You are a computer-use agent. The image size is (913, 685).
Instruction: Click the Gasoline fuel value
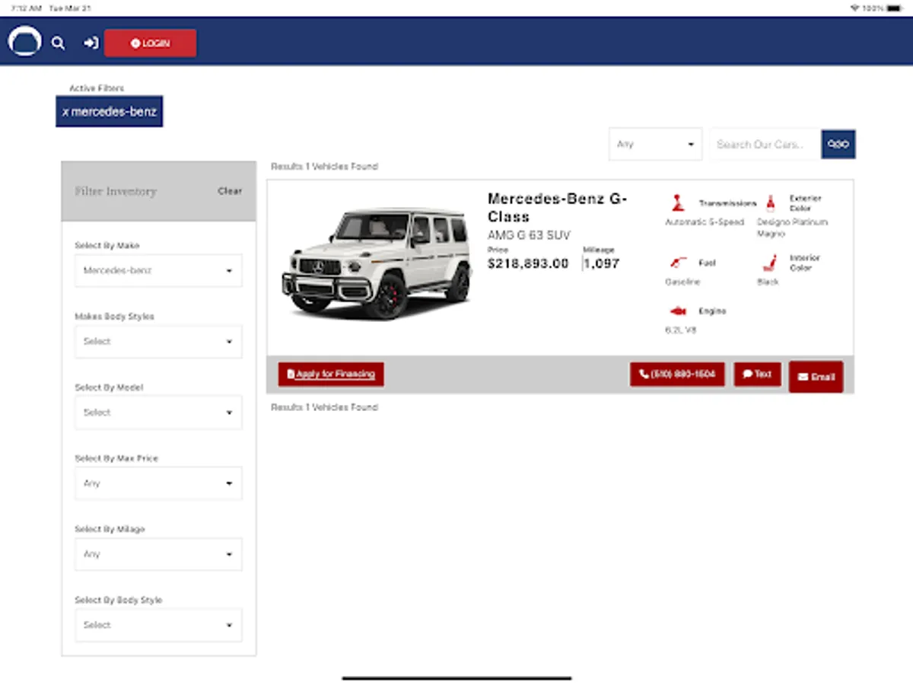pyautogui.click(x=682, y=282)
